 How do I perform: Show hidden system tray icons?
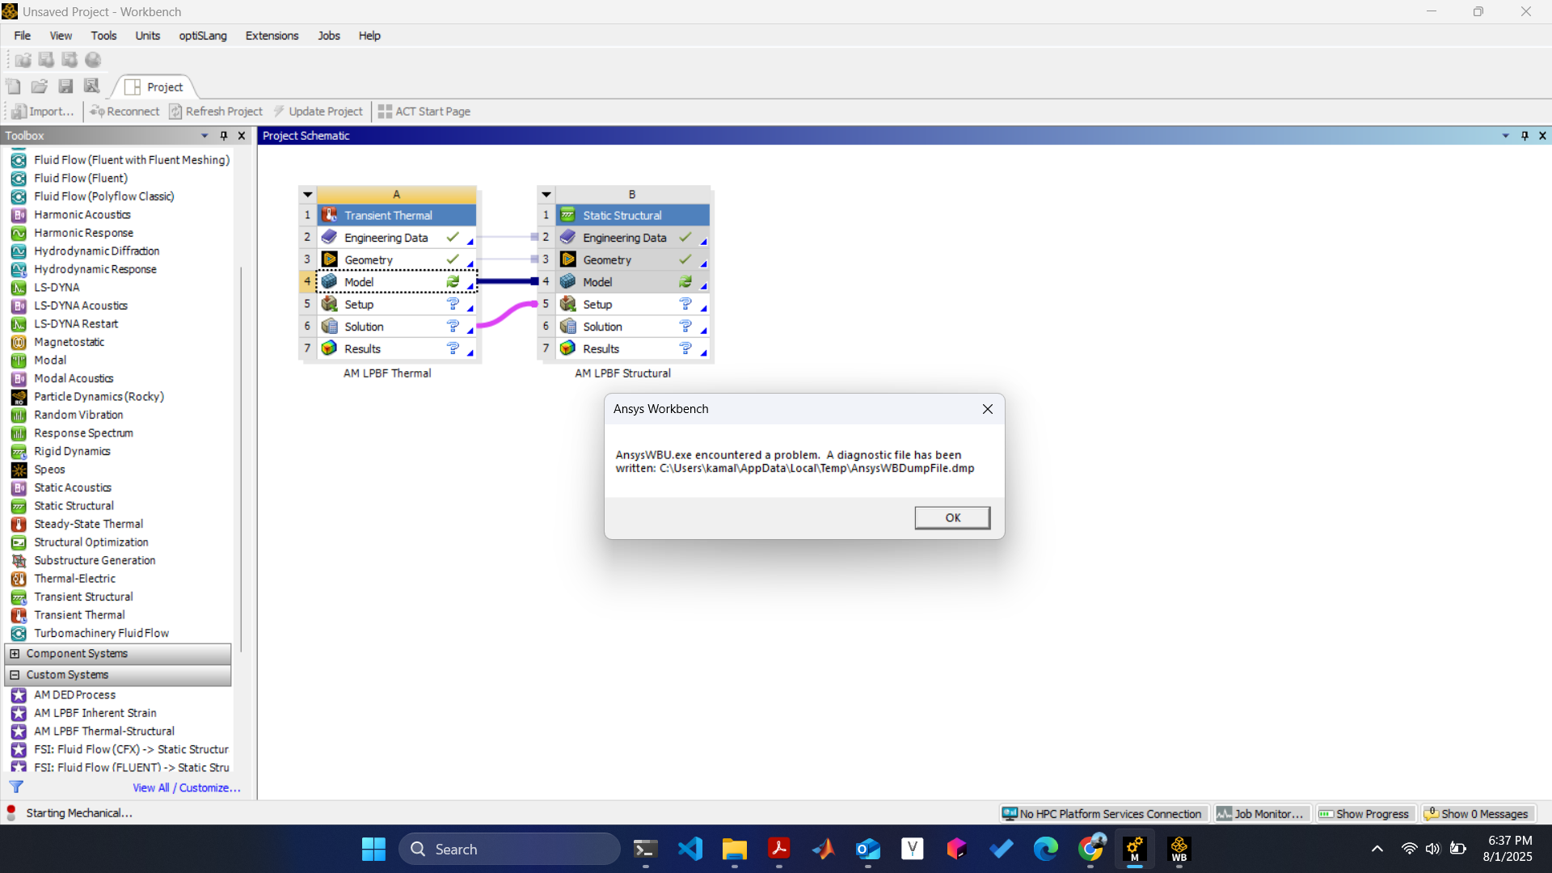tap(1377, 850)
